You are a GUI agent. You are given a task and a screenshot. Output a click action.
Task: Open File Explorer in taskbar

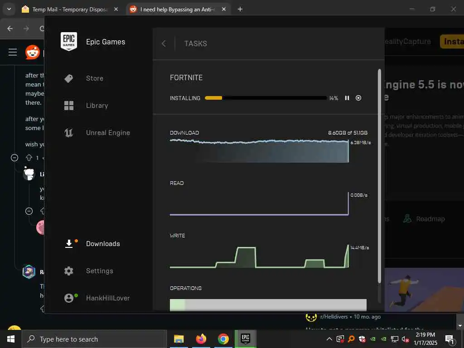[x=179, y=339]
